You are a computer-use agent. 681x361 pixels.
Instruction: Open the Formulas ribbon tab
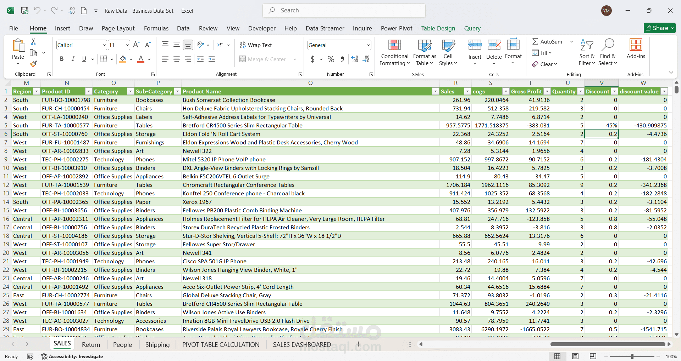coord(156,28)
